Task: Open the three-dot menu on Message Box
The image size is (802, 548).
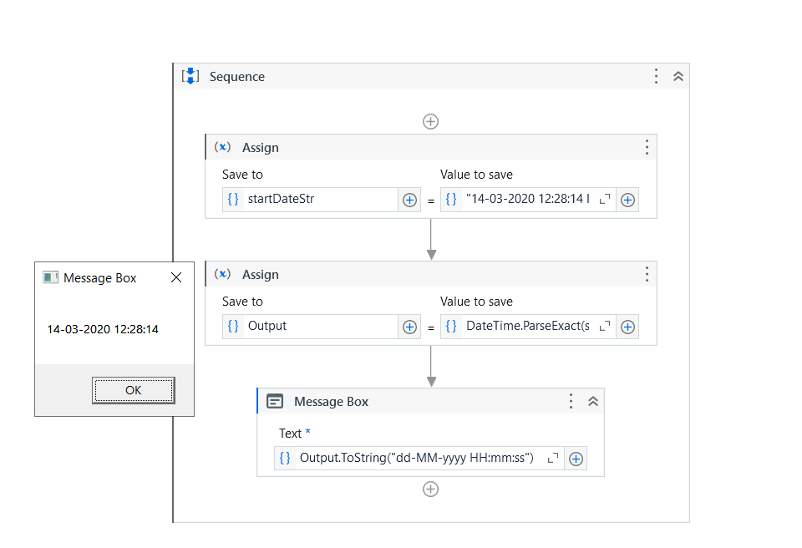Action: (571, 401)
